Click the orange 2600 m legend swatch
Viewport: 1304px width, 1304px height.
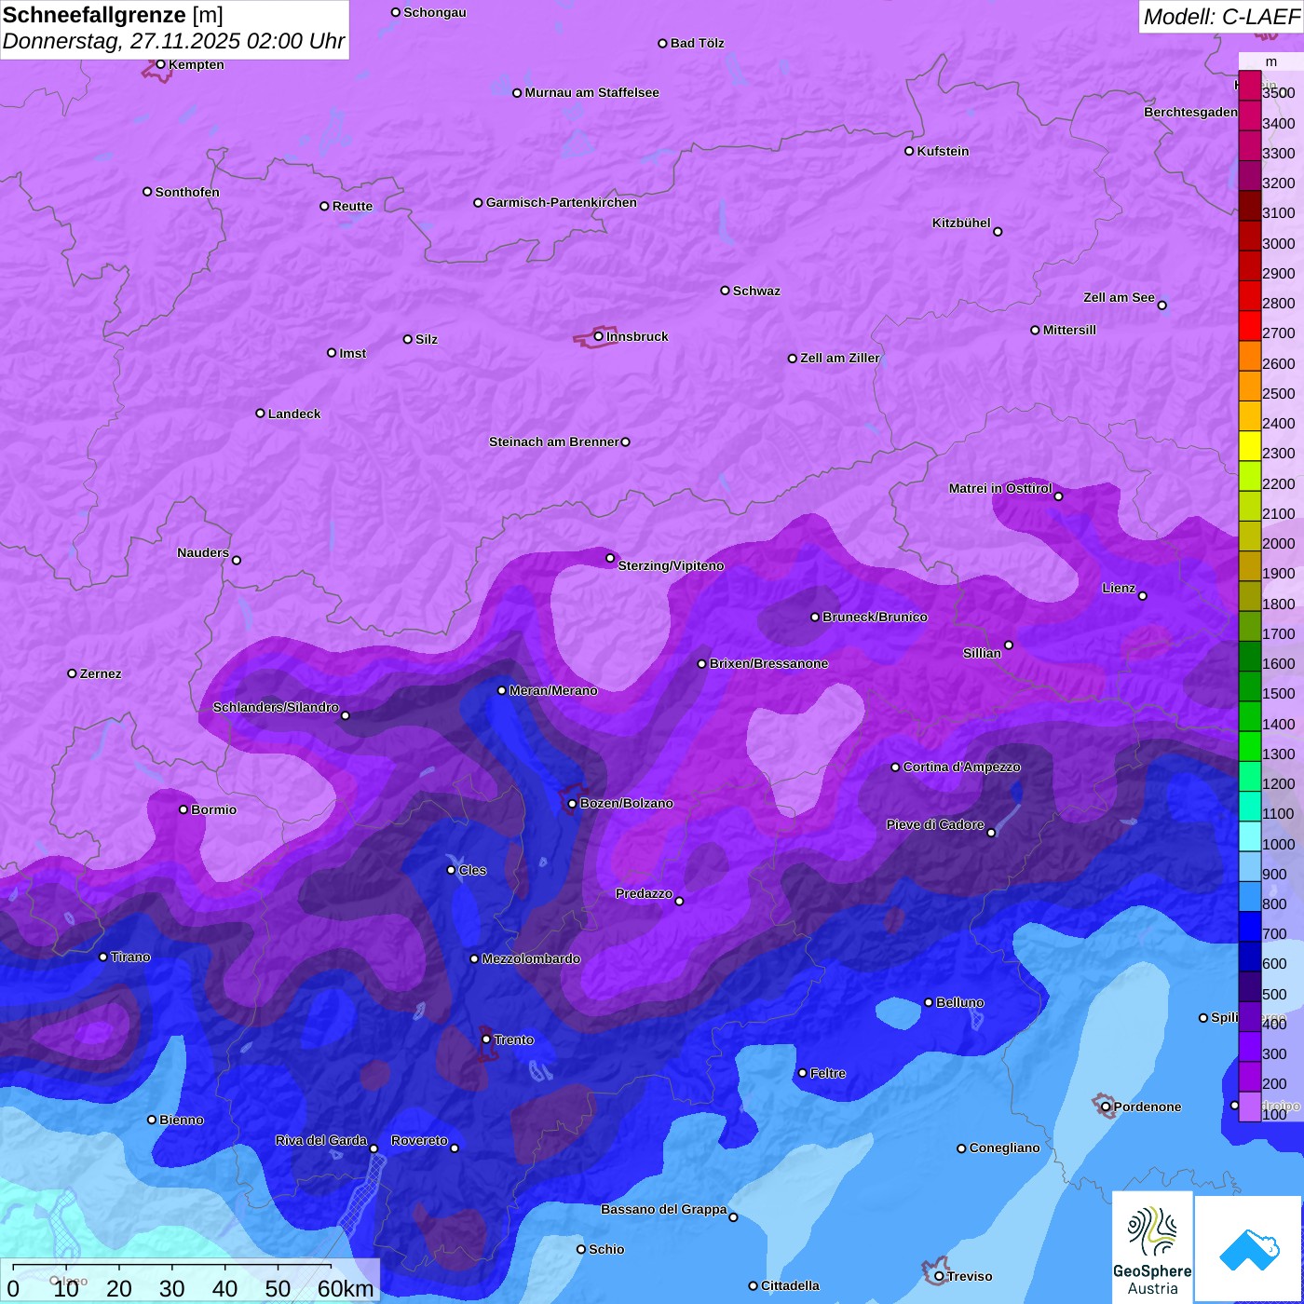coord(1250,356)
